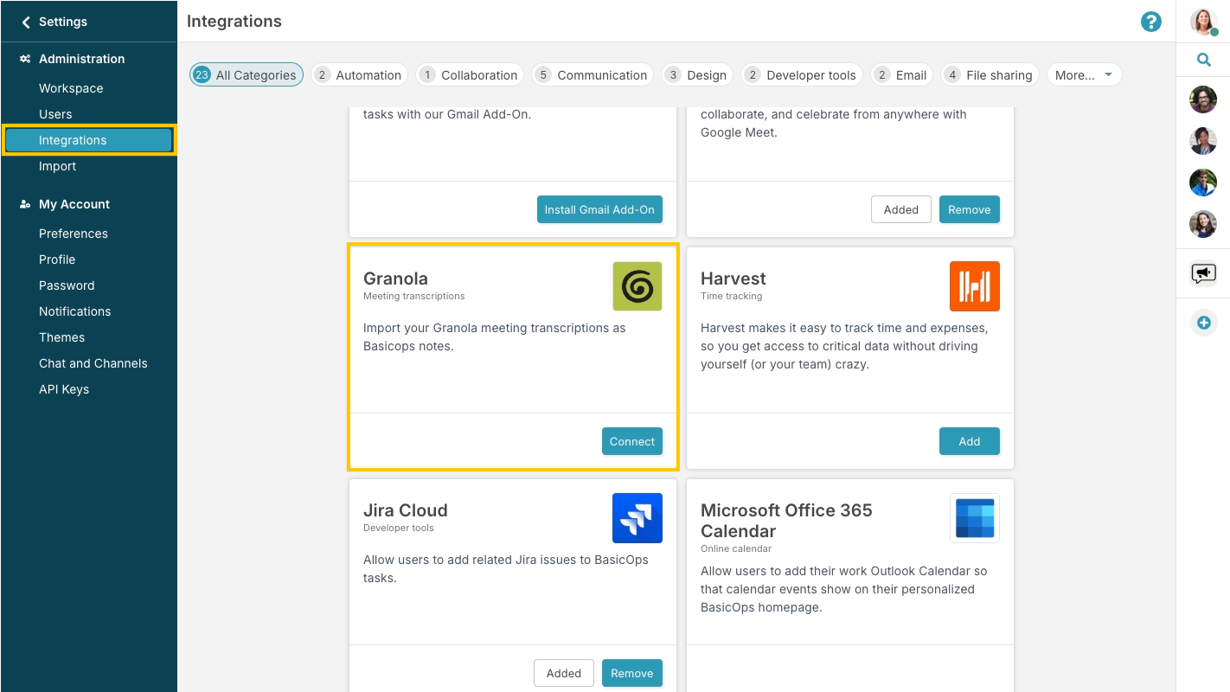Add the Harvest integration
Image resolution: width=1230 pixels, height=692 pixels.
970,441
